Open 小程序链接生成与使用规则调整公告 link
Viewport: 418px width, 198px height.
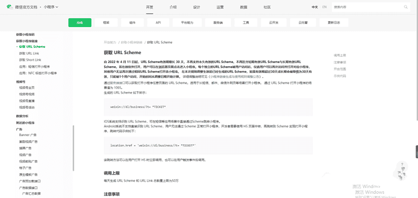235,77
